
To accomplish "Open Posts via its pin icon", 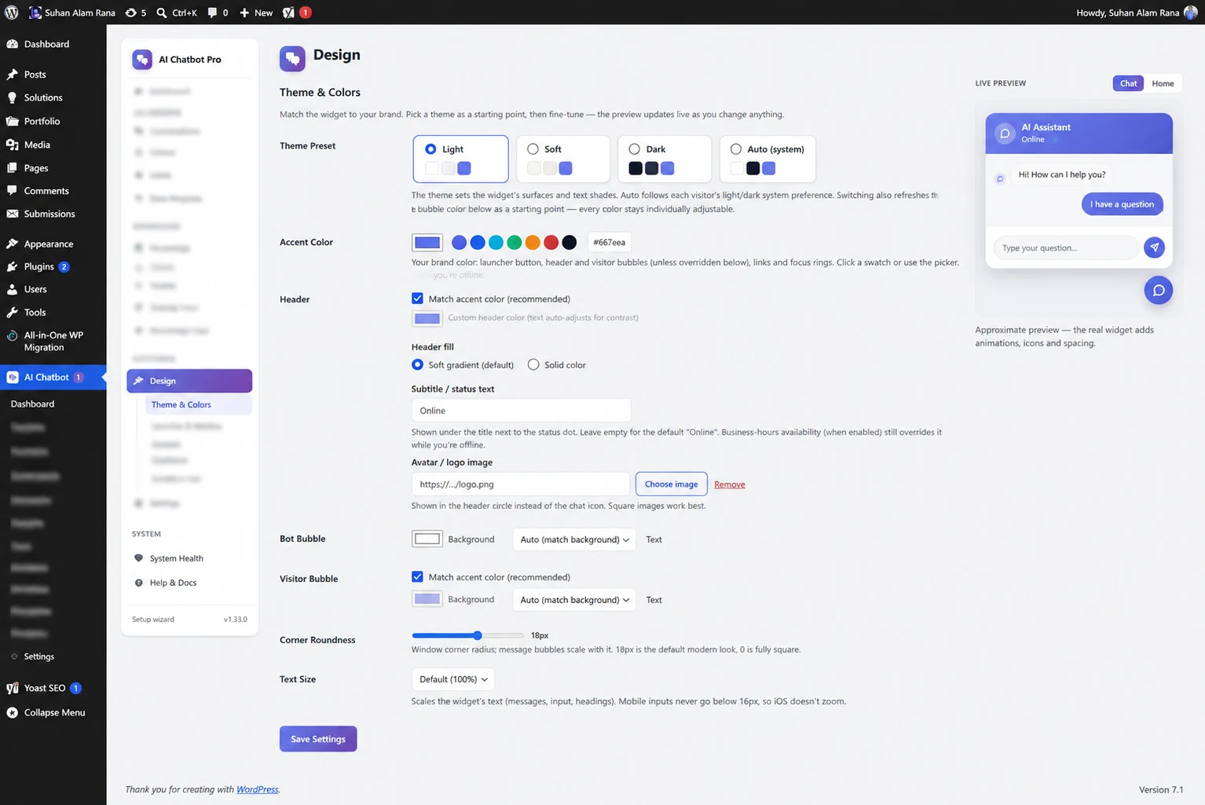I will coord(13,75).
